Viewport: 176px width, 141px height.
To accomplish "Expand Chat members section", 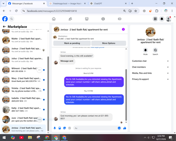I will click(x=150, y=67).
